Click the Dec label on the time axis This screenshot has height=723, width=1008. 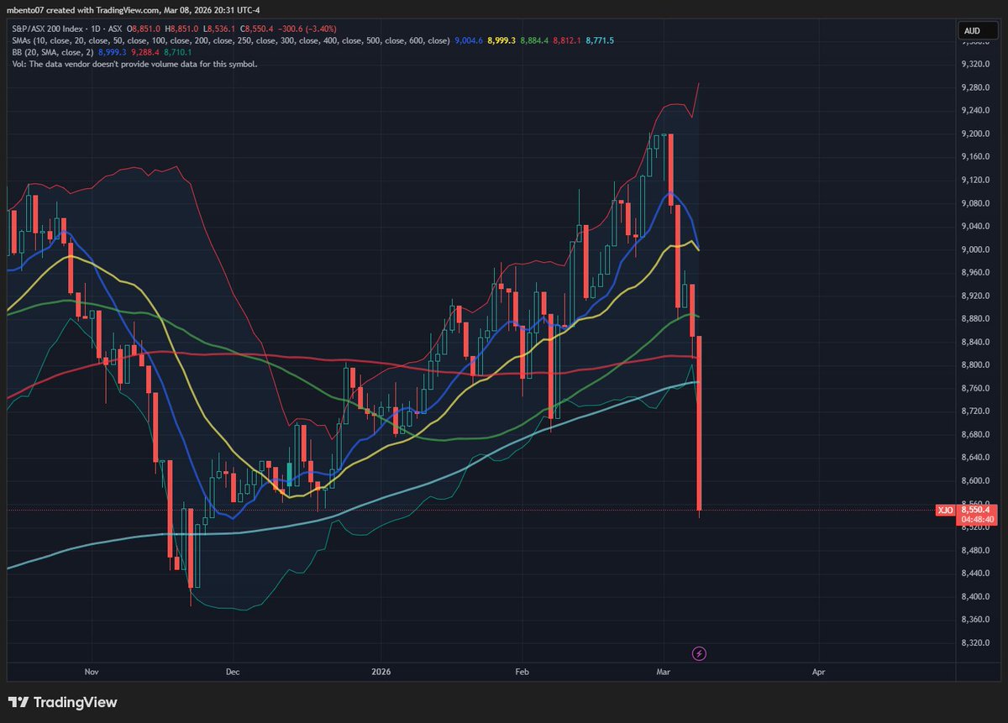(x=233, y=672)
